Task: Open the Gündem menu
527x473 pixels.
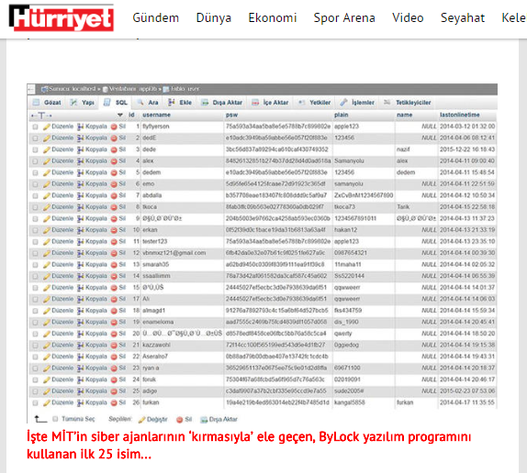Action: tap(155, 17)
